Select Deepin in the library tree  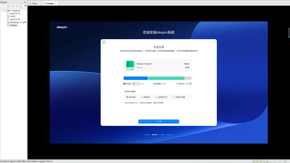pos(13,25)
